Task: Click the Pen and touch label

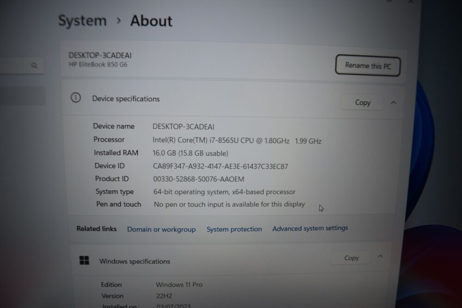Action: pyautogui.click(x=119, y=205)
